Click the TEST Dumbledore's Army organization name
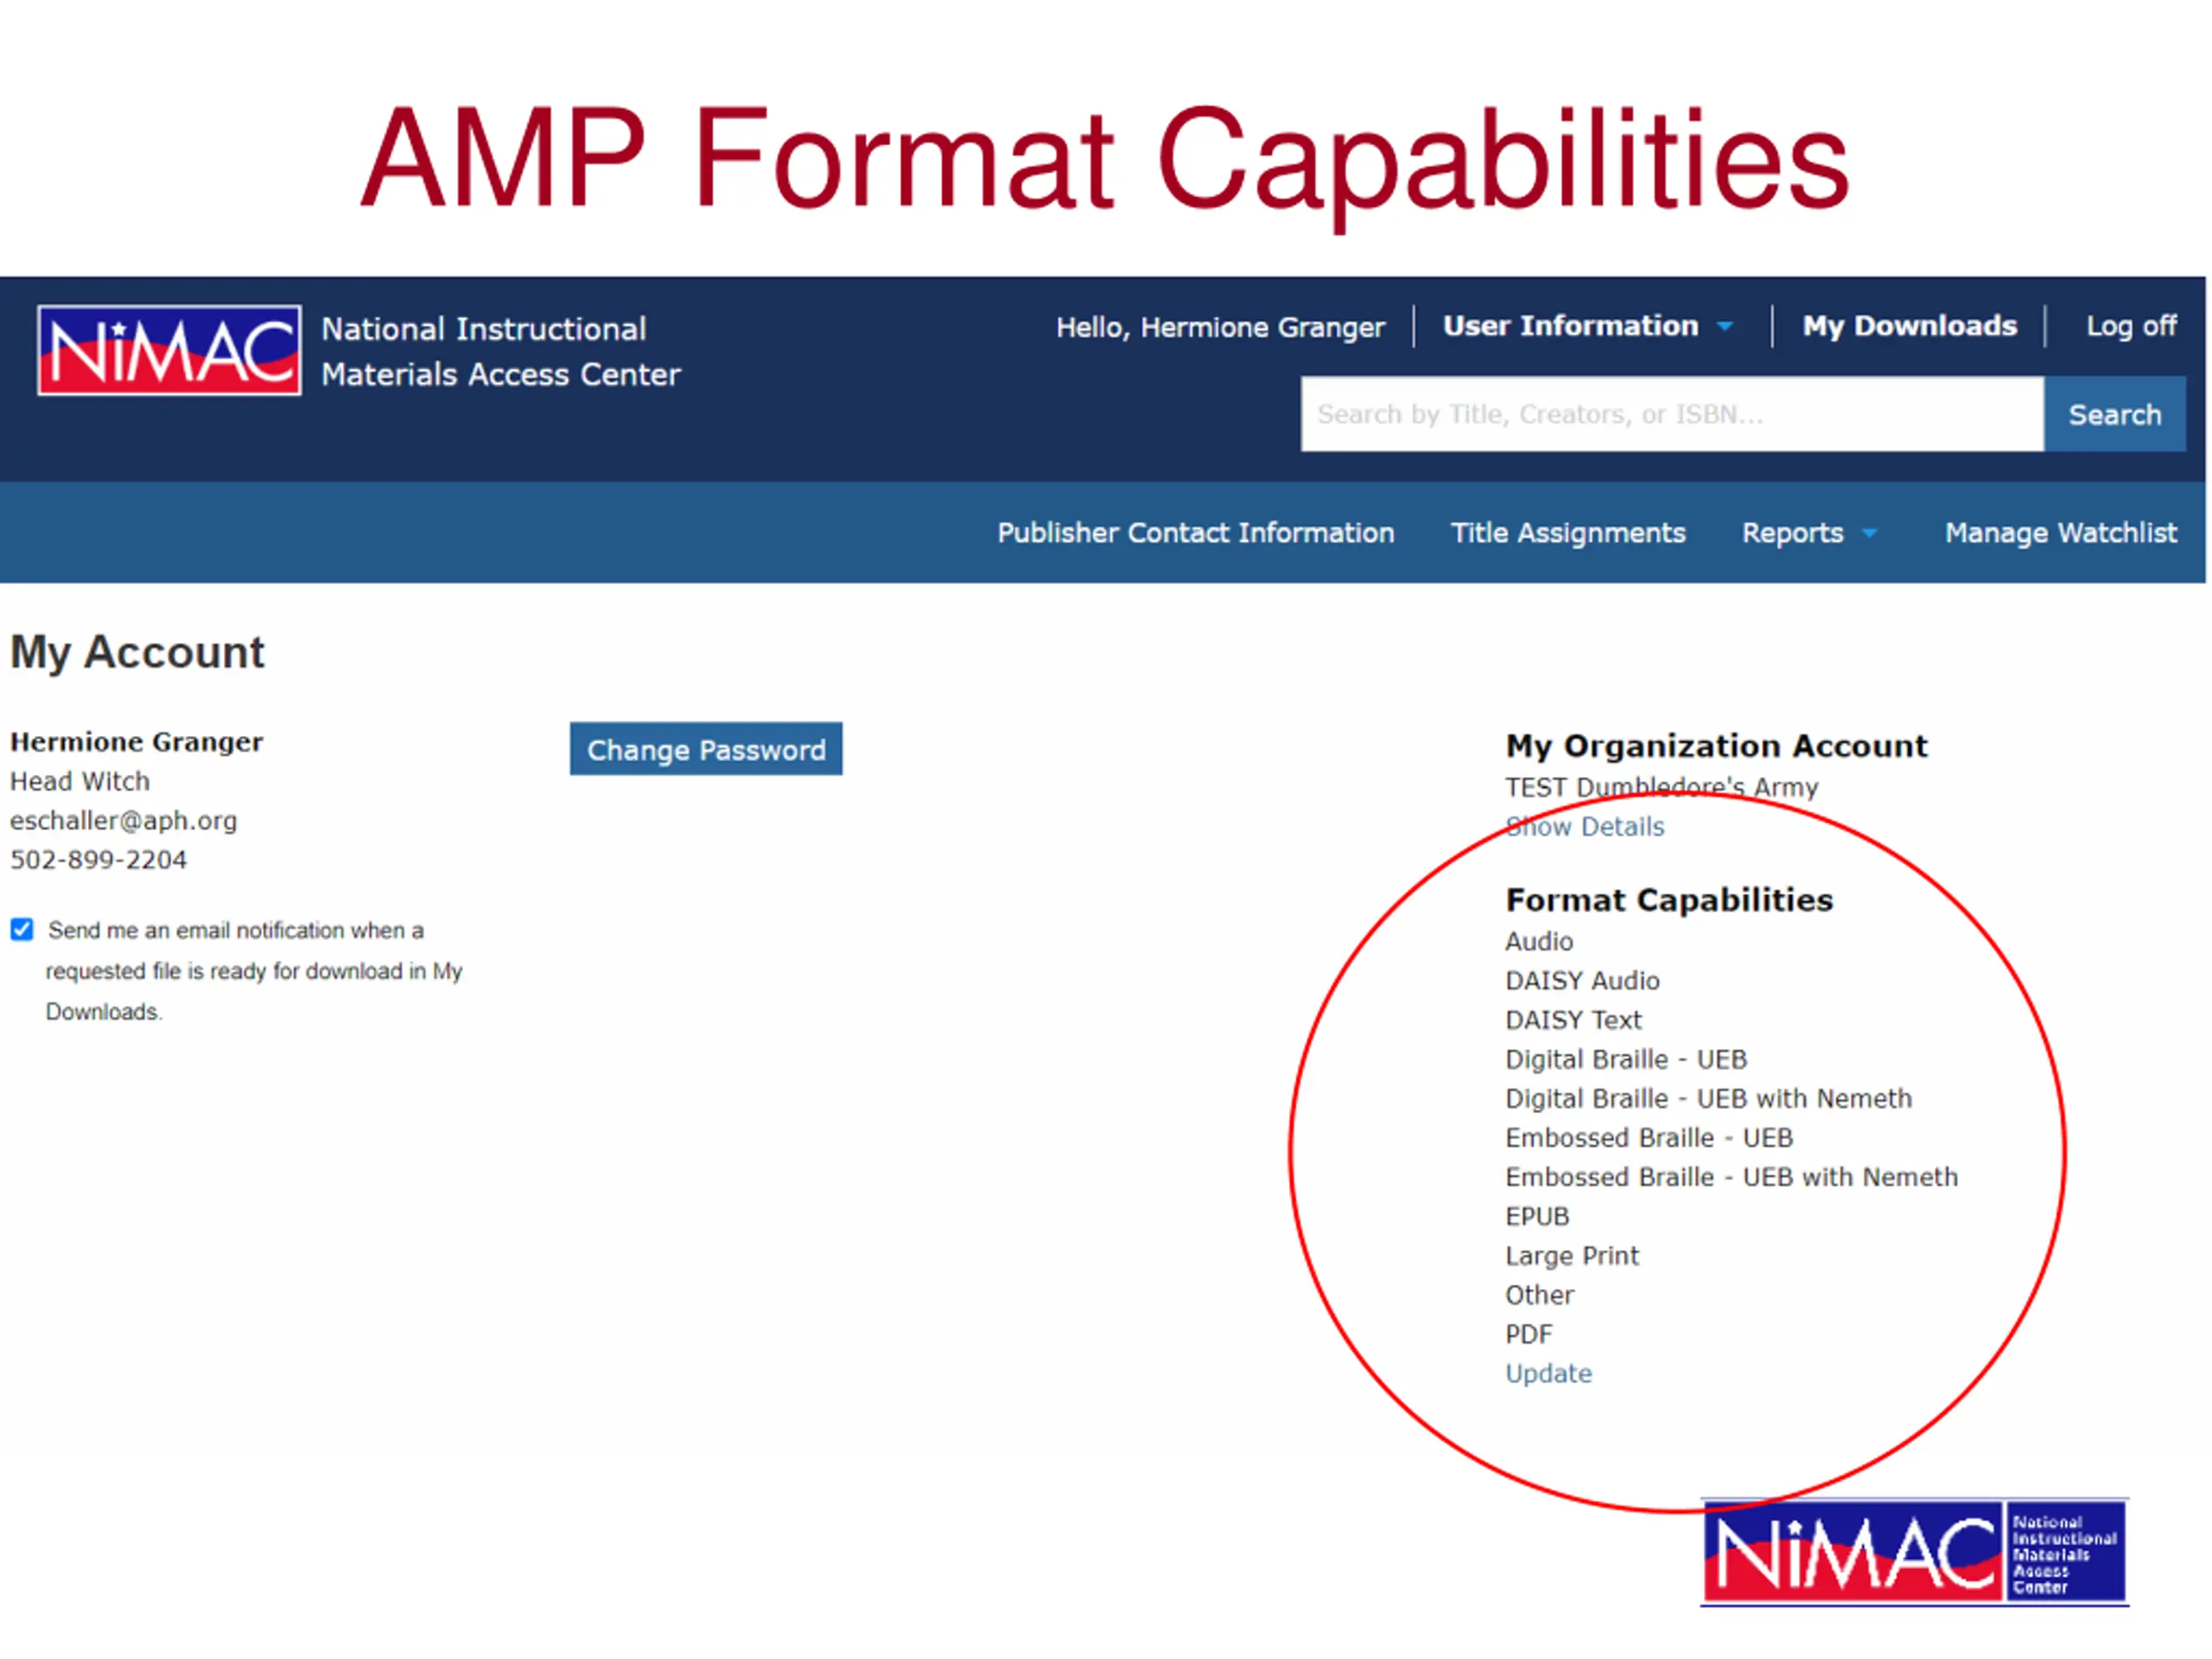 (1661, 788)
